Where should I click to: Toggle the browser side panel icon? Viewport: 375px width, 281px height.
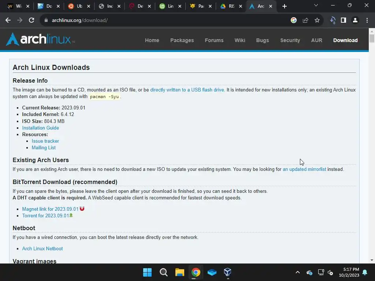344,20
